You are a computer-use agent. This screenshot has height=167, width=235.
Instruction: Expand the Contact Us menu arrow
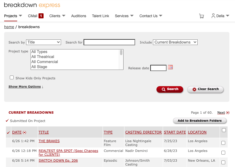161,16
